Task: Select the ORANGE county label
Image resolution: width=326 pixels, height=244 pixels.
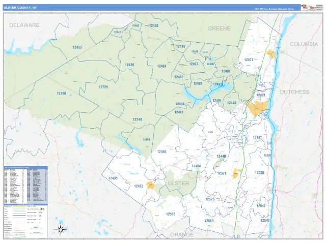Action: 182,235
